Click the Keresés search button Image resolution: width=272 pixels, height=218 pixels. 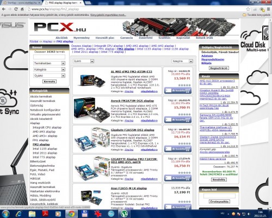point(50,82)
